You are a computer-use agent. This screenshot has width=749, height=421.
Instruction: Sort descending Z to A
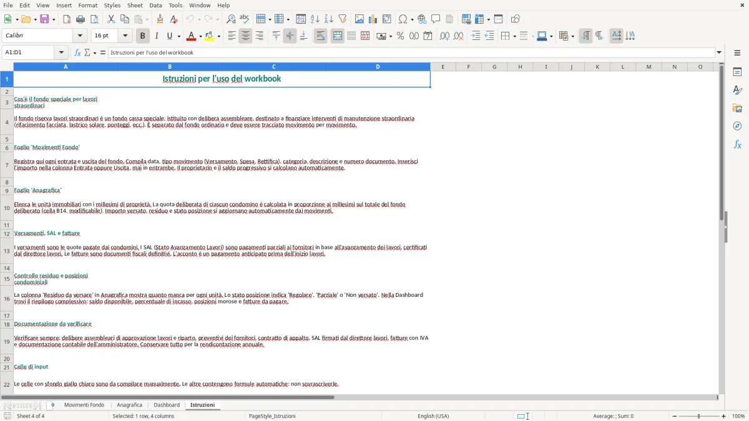click(x=329, y=19)
